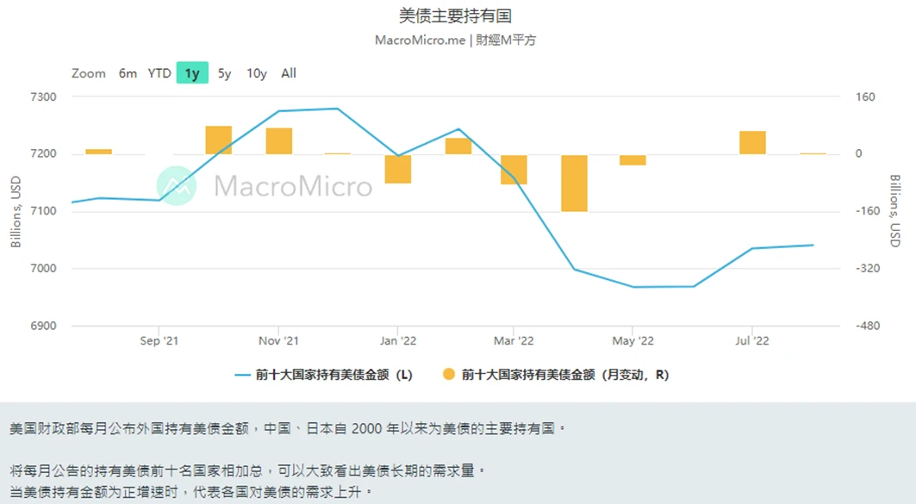Select the 6m zoom range
The width and height of the screenshot is (916, 504).
click(128, 73)
